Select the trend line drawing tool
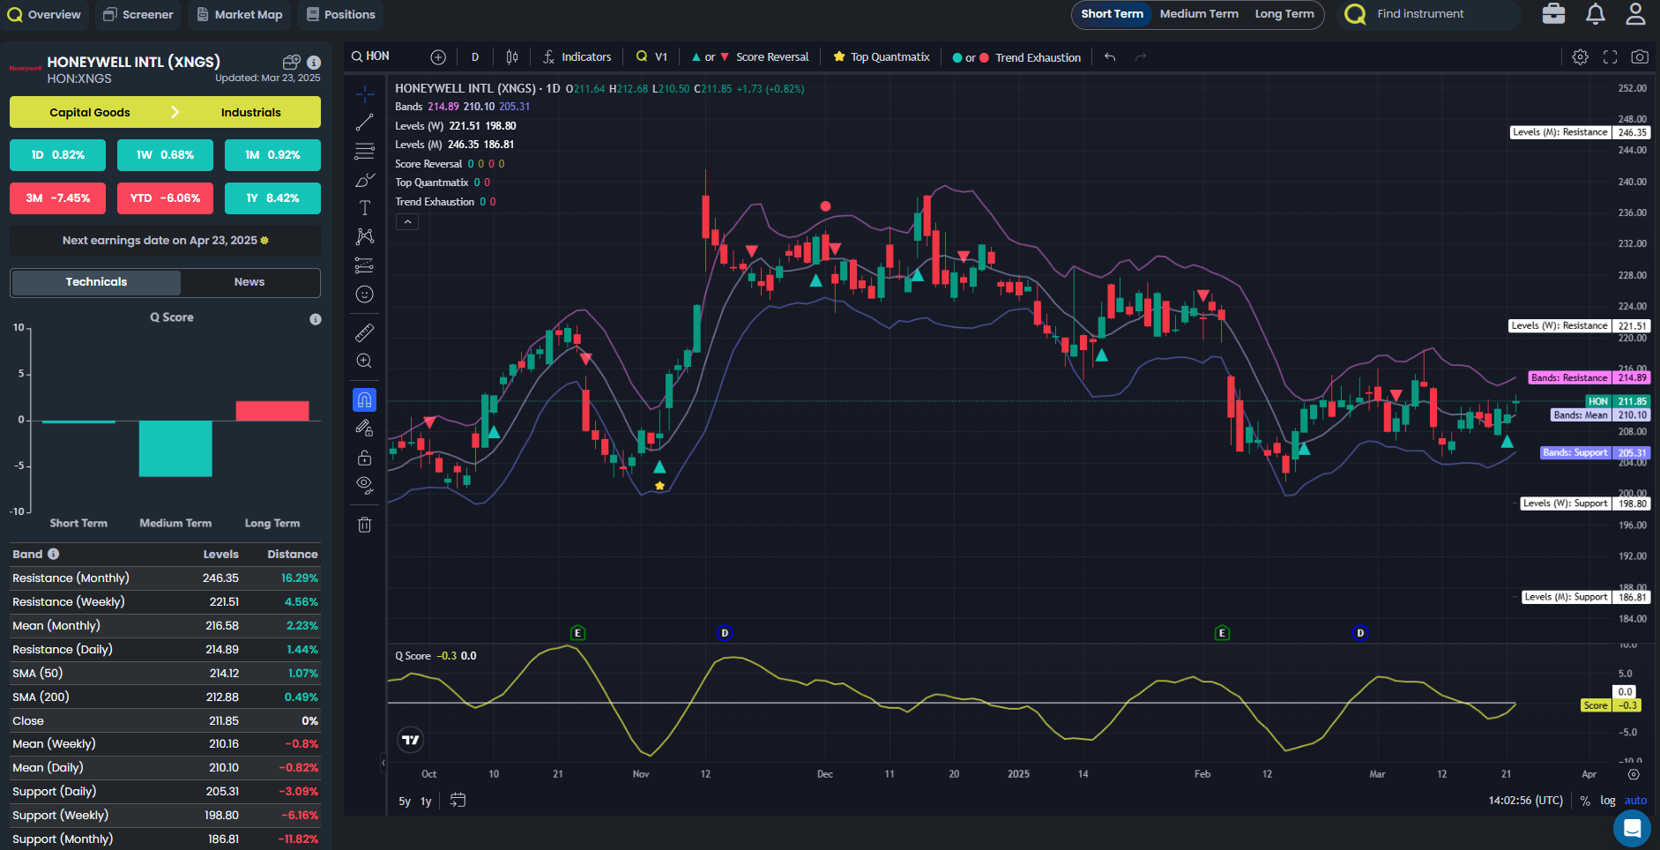 point(364,123)
